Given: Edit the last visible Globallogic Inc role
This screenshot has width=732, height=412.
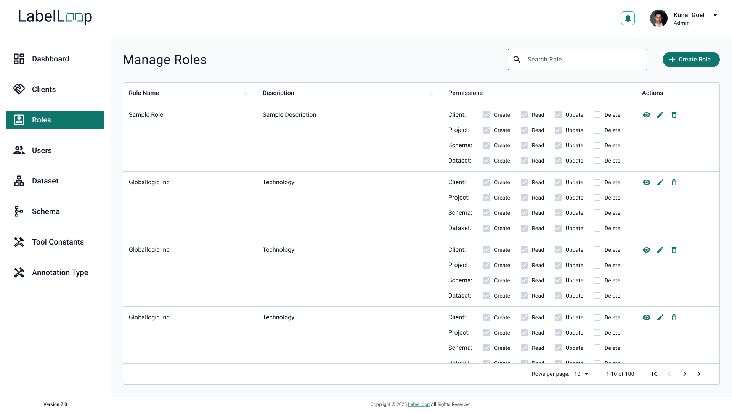Looking at the screenshot, I should point(660,317).
